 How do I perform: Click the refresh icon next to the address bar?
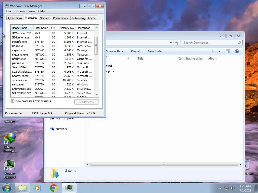(177, 43)
